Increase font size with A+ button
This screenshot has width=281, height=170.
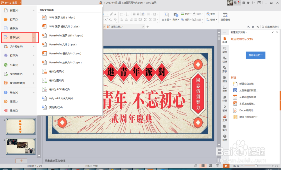tap(112, 14)
